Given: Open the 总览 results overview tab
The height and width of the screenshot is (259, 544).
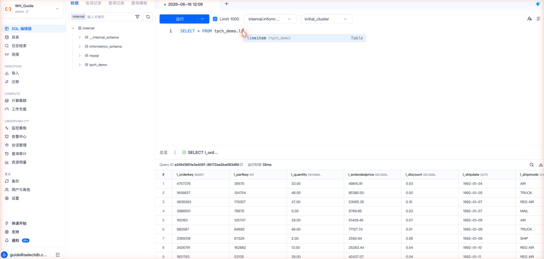Looking at the screenshot, I should 163,152.
